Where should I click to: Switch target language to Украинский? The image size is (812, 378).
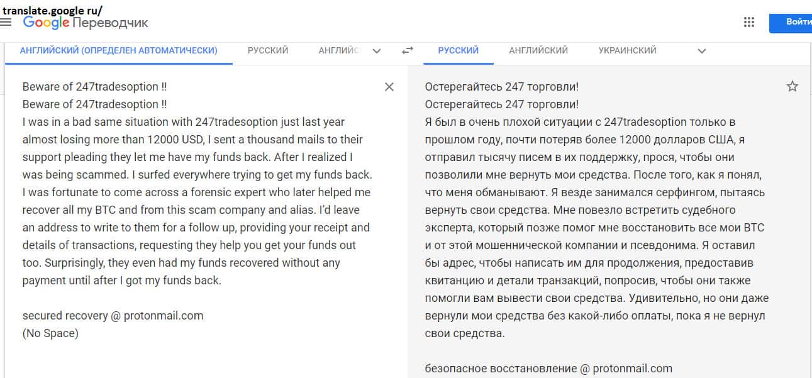click(627, 50)
